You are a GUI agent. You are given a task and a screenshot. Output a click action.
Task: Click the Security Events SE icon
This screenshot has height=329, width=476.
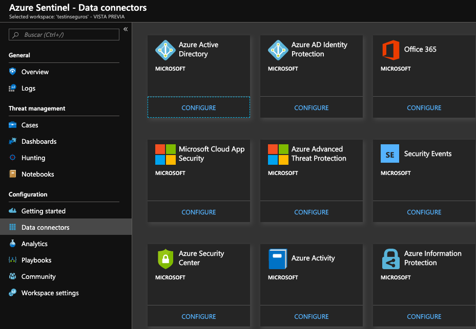coord(390,154)
